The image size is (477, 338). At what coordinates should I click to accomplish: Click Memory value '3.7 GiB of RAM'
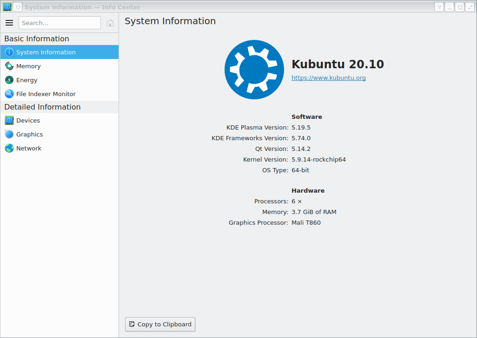coord(314,212)
